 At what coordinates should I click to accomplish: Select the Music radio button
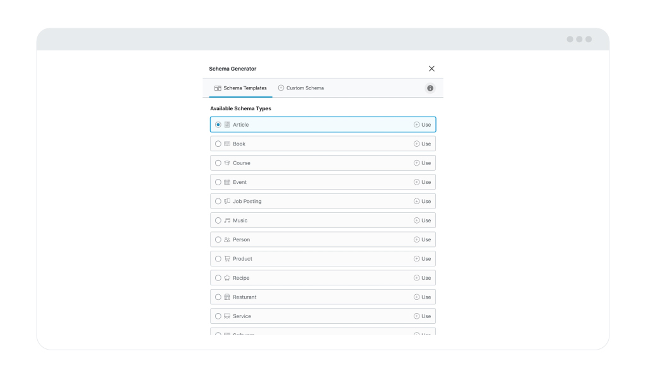(x=218, y=220)
